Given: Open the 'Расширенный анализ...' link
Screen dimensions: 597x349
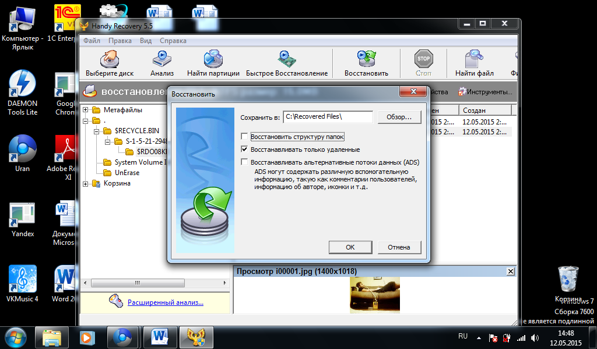Looking at the screenshot, I should pyautogui.click(x=165, y=302).
